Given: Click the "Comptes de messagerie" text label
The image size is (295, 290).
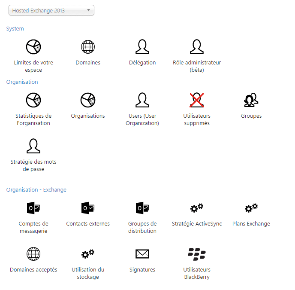Looking at the screenshot, I should [33, 227].
